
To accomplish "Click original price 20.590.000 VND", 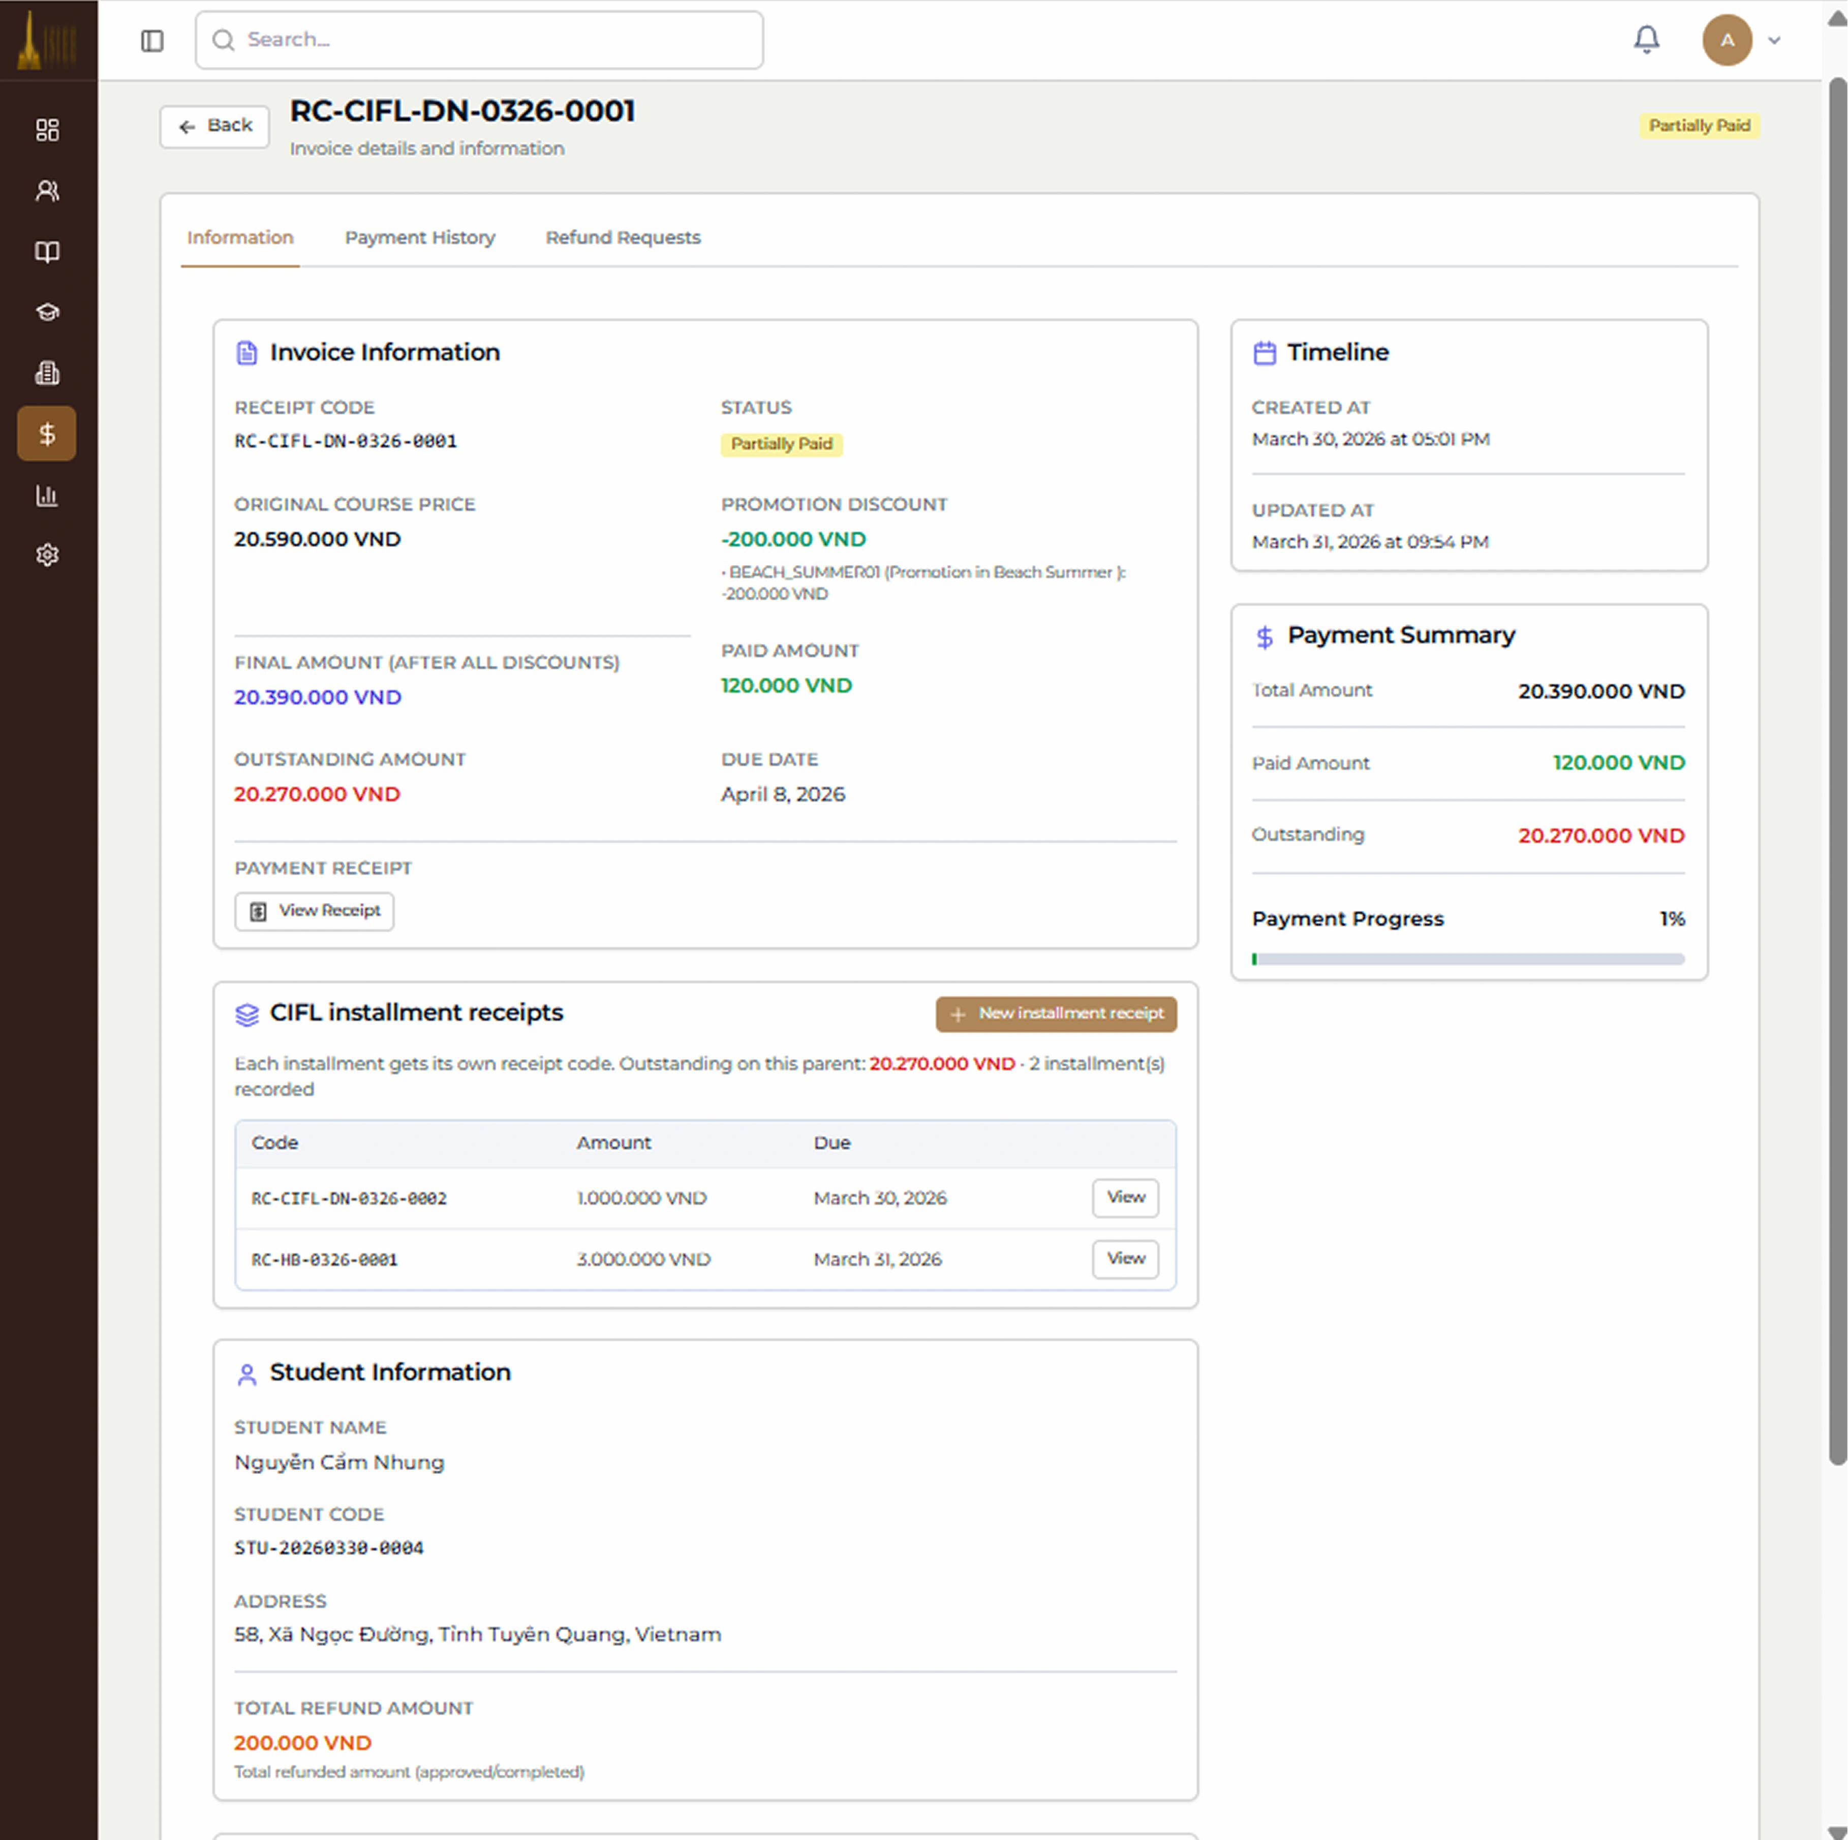I will [x=318, y=540].
